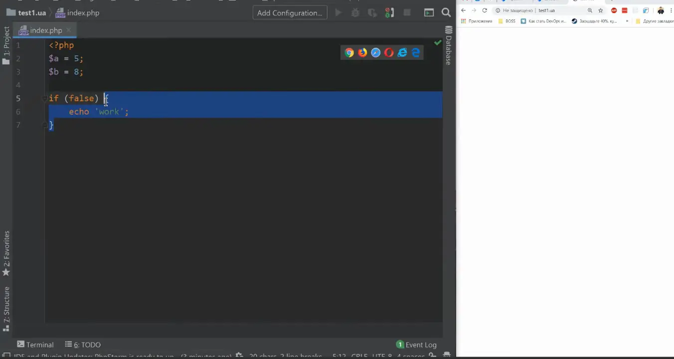Collapse fold marker at closing brace line 7

[45, 125]
